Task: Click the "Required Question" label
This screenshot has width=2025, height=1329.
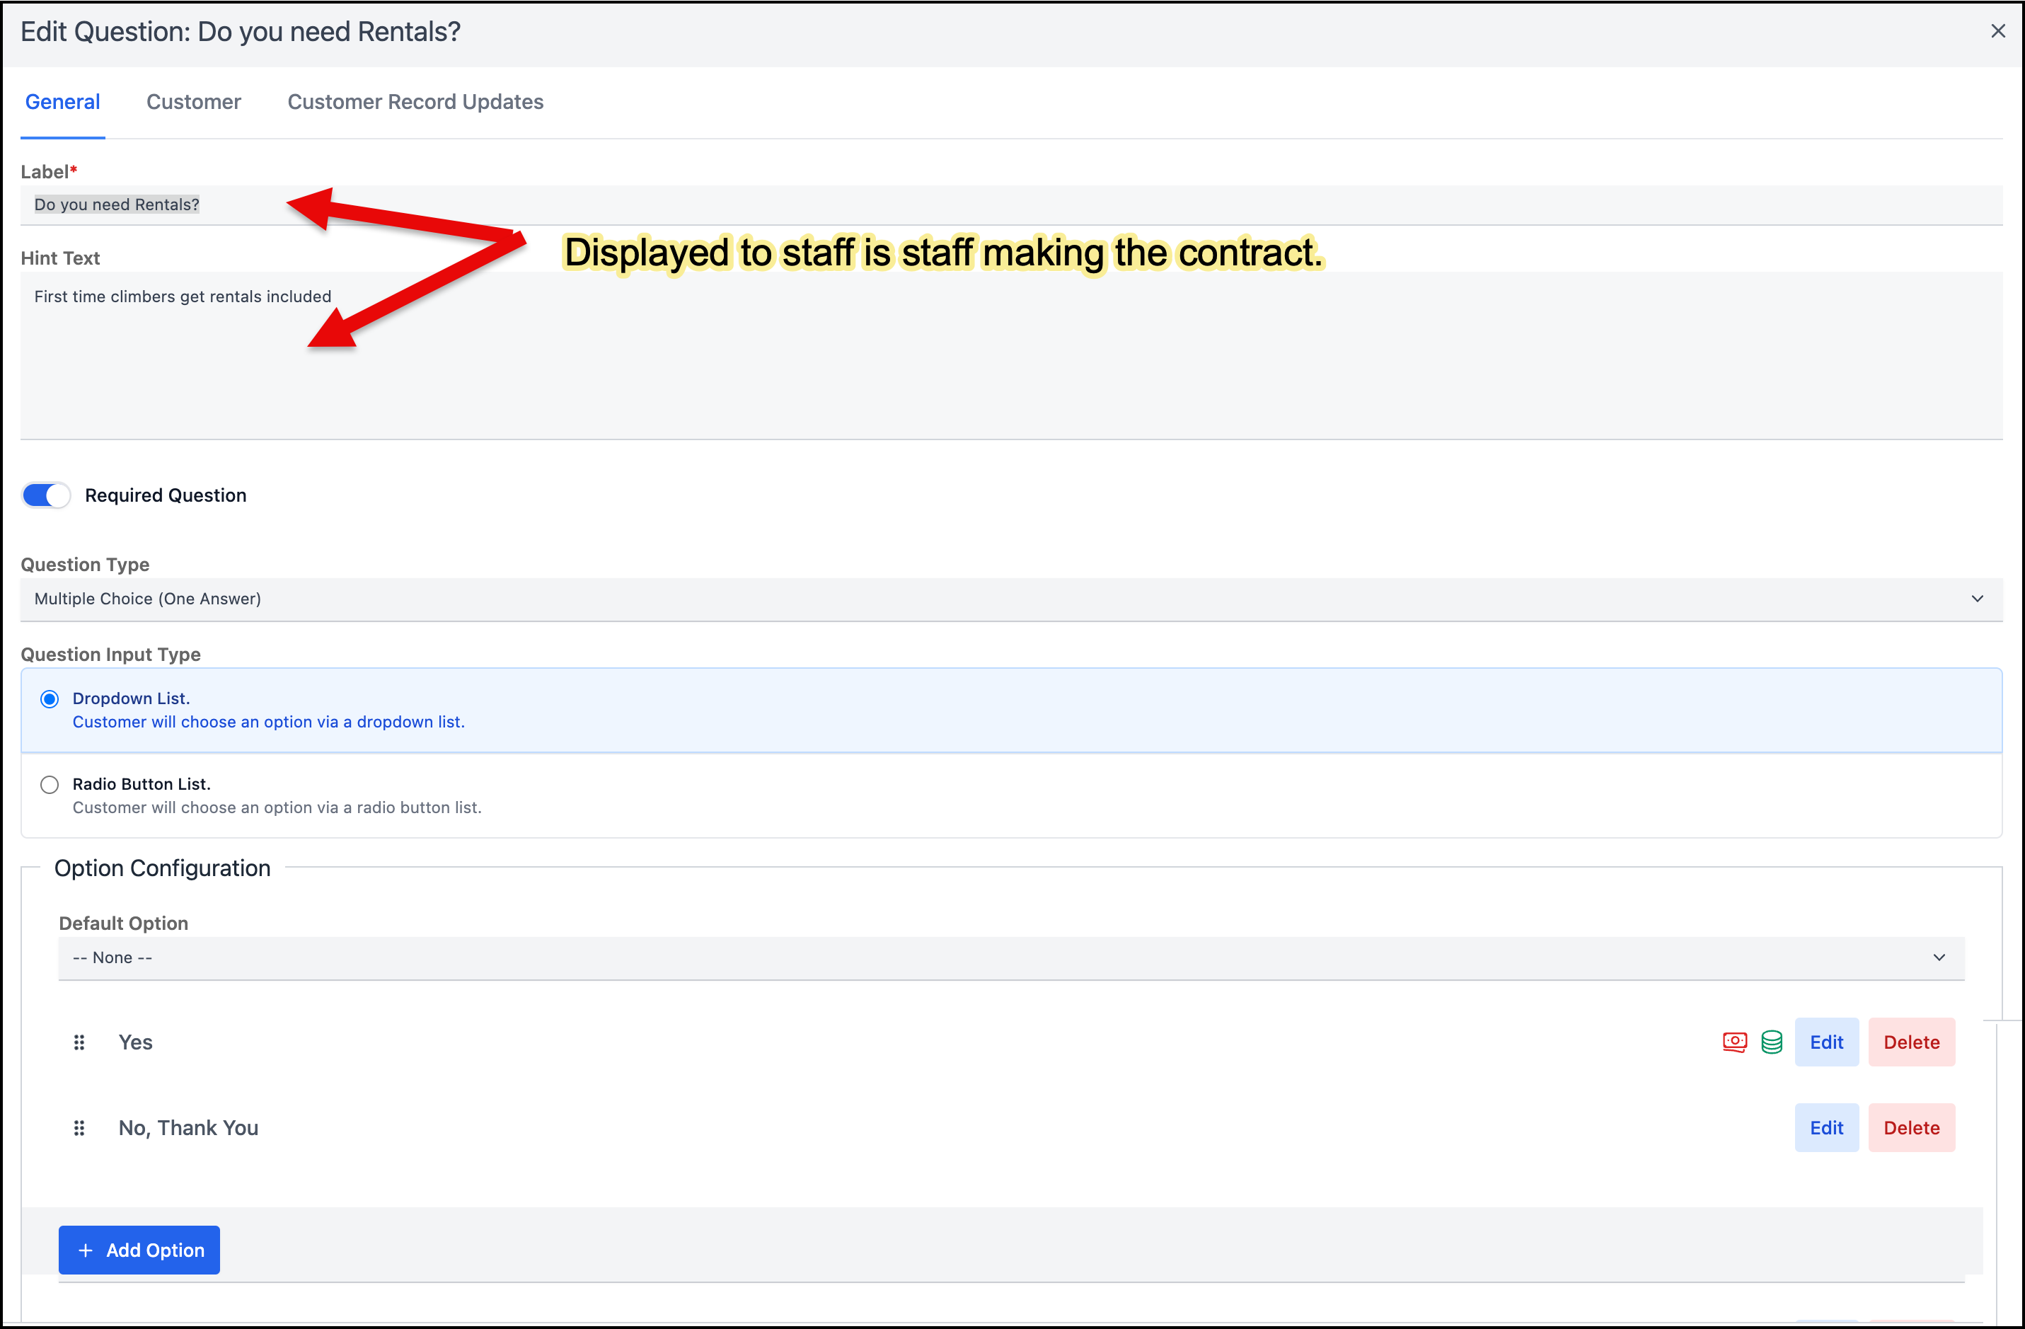Action: pos(166,495)
